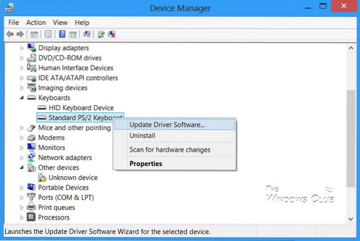This screenshot has width=360, height=241.
Task: Select the Imaging devices icon
Action: point(31,88)
